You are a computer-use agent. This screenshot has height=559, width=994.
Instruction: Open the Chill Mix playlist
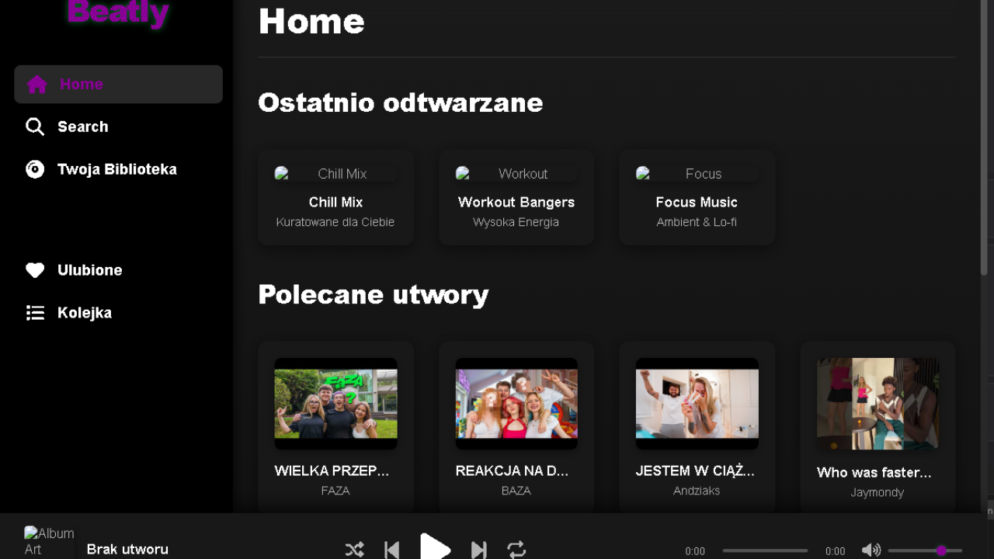pos(335,196)
